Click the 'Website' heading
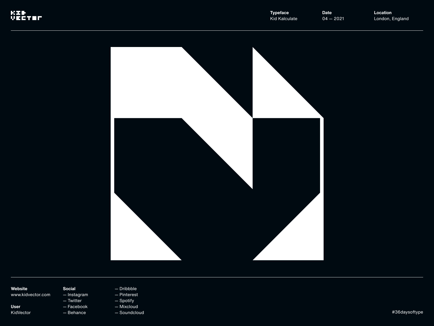 point(19,289)
